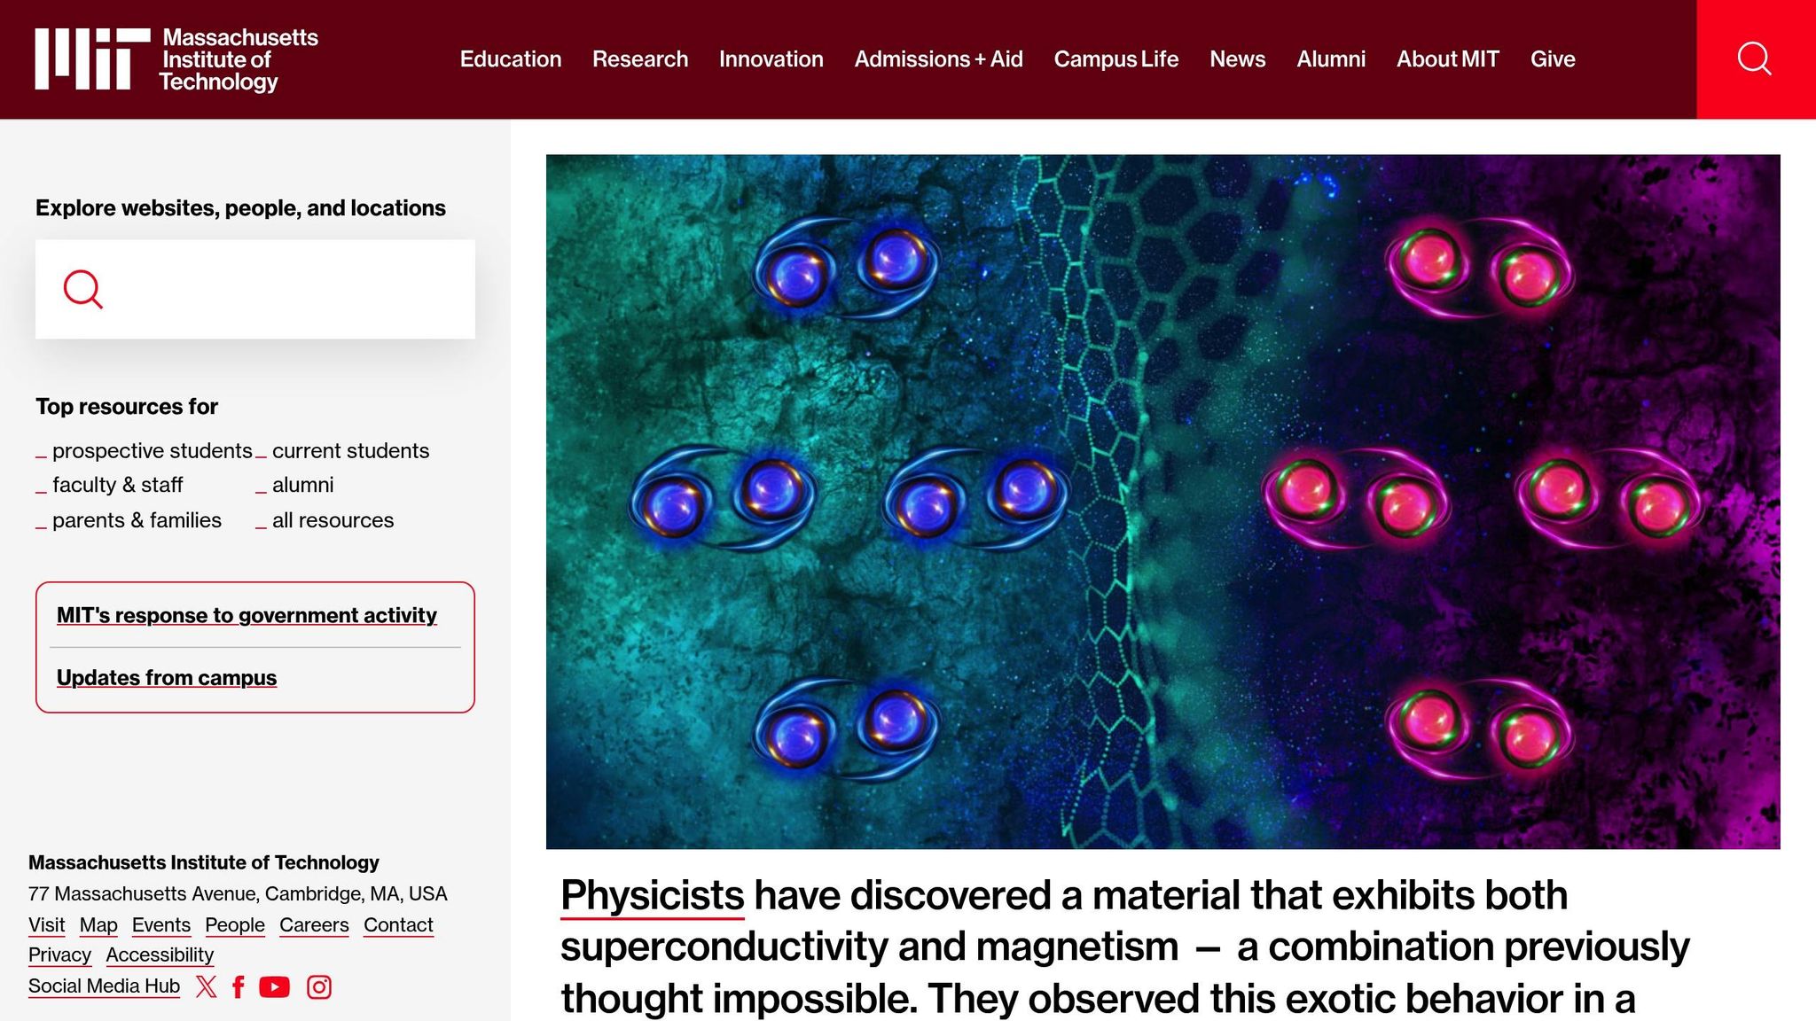
Task: View resources for faculty & staff
Action: 117,485
